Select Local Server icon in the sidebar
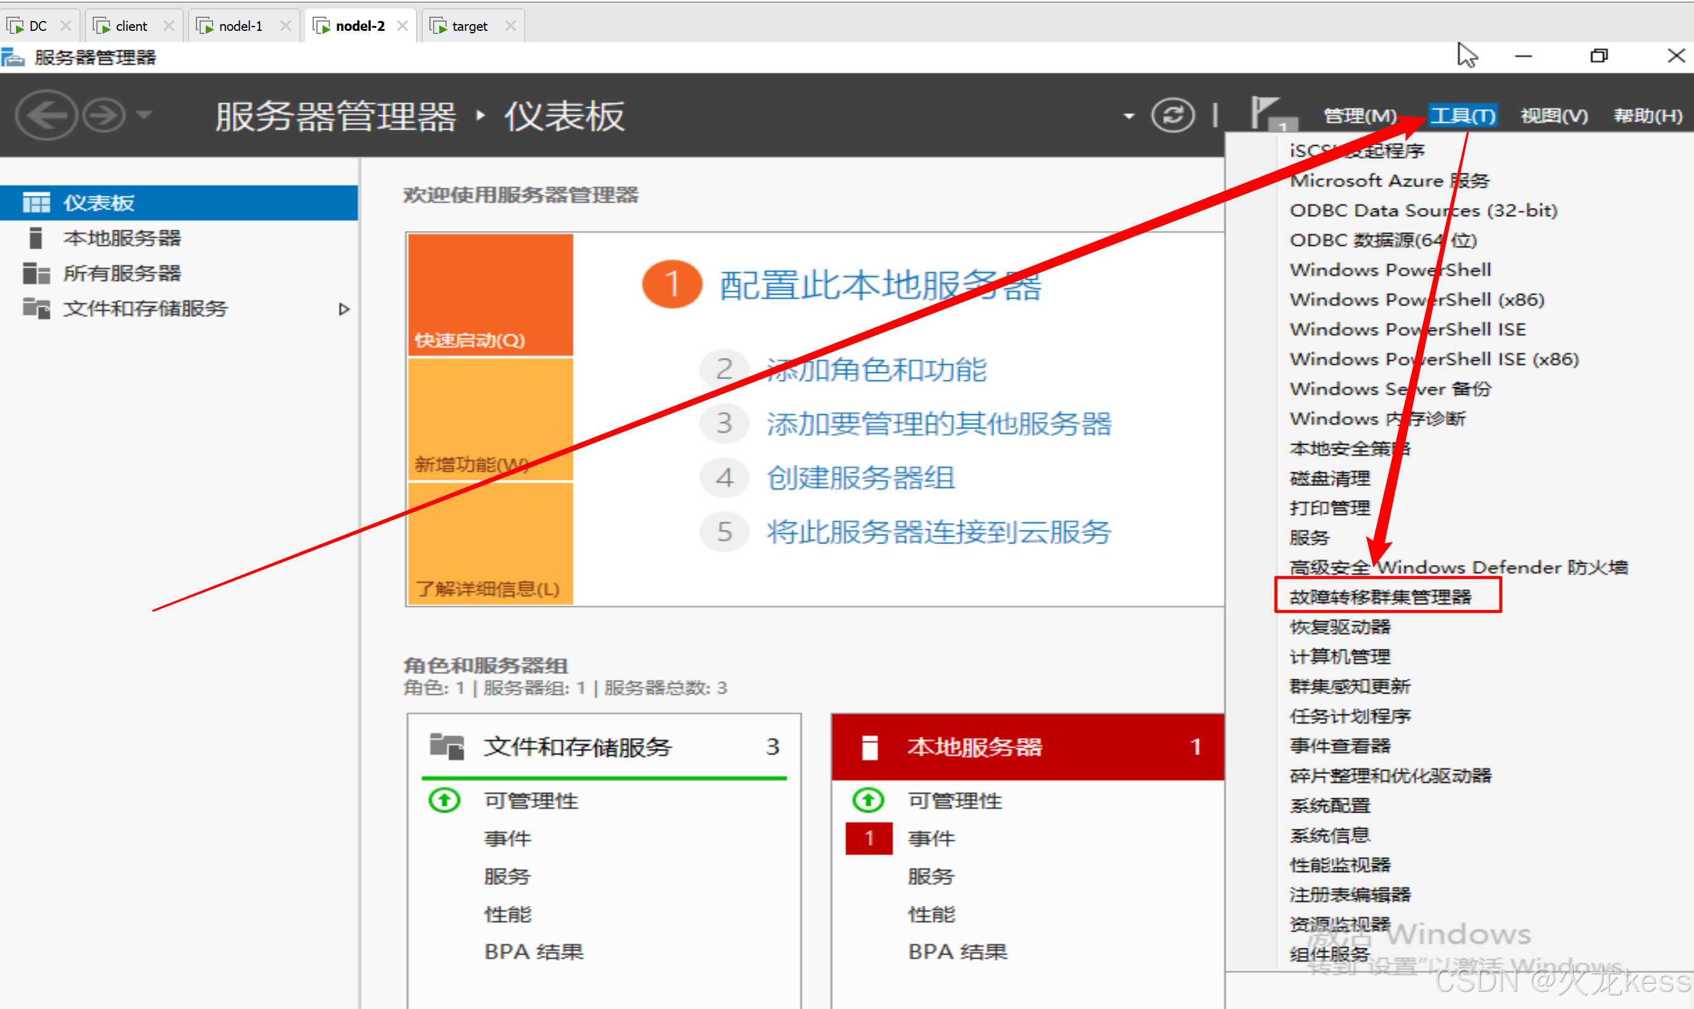The width and height of the screenshot is (1694, 1009). tap(36, 238)
